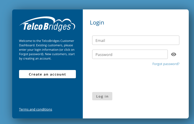Reveal password by clicking the eye icon
The image size is (194, 124).
coord(174,54)
